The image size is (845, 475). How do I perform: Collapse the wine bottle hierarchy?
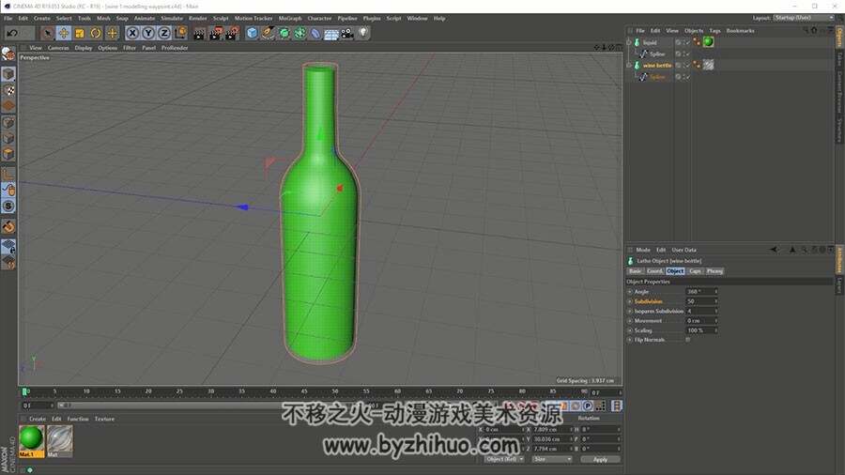click(629, 65)
